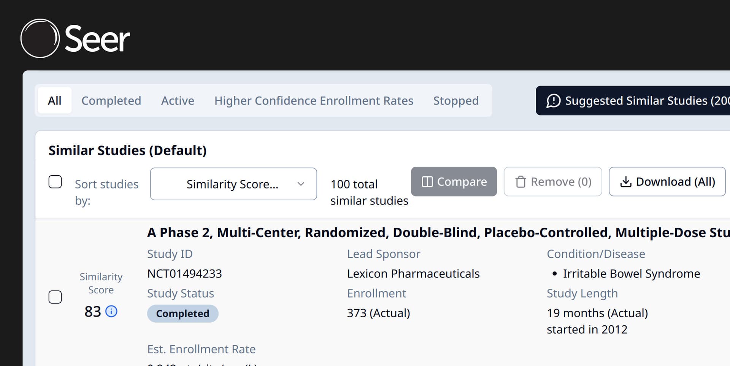Click the columns icon inside the Compare button
Screen dimensions: 730x366
(x=427, y=182)
